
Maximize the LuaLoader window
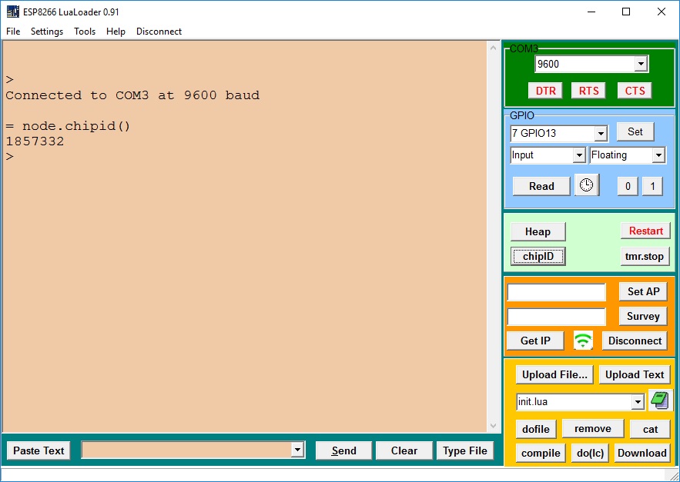pyautogui.click(x=626, y=12)
